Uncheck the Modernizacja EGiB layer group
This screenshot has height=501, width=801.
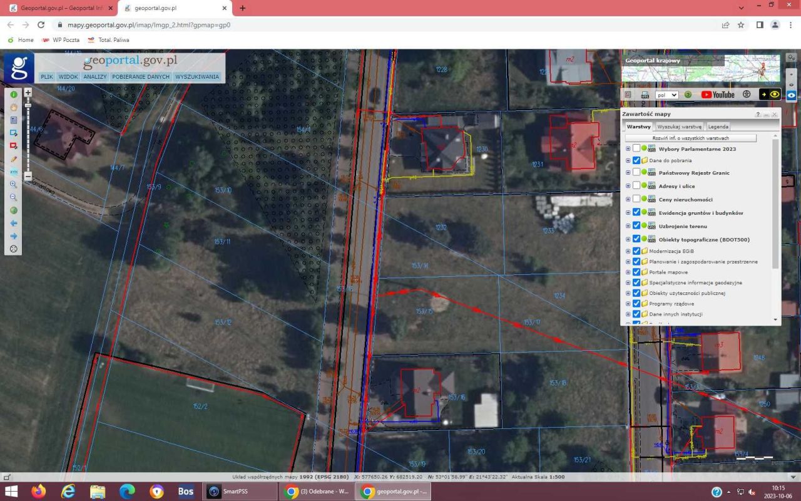click(x=636, y=250)
